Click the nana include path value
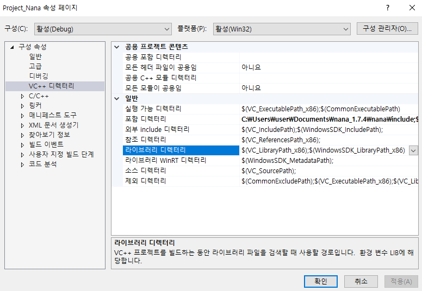 tap(330, 119)
